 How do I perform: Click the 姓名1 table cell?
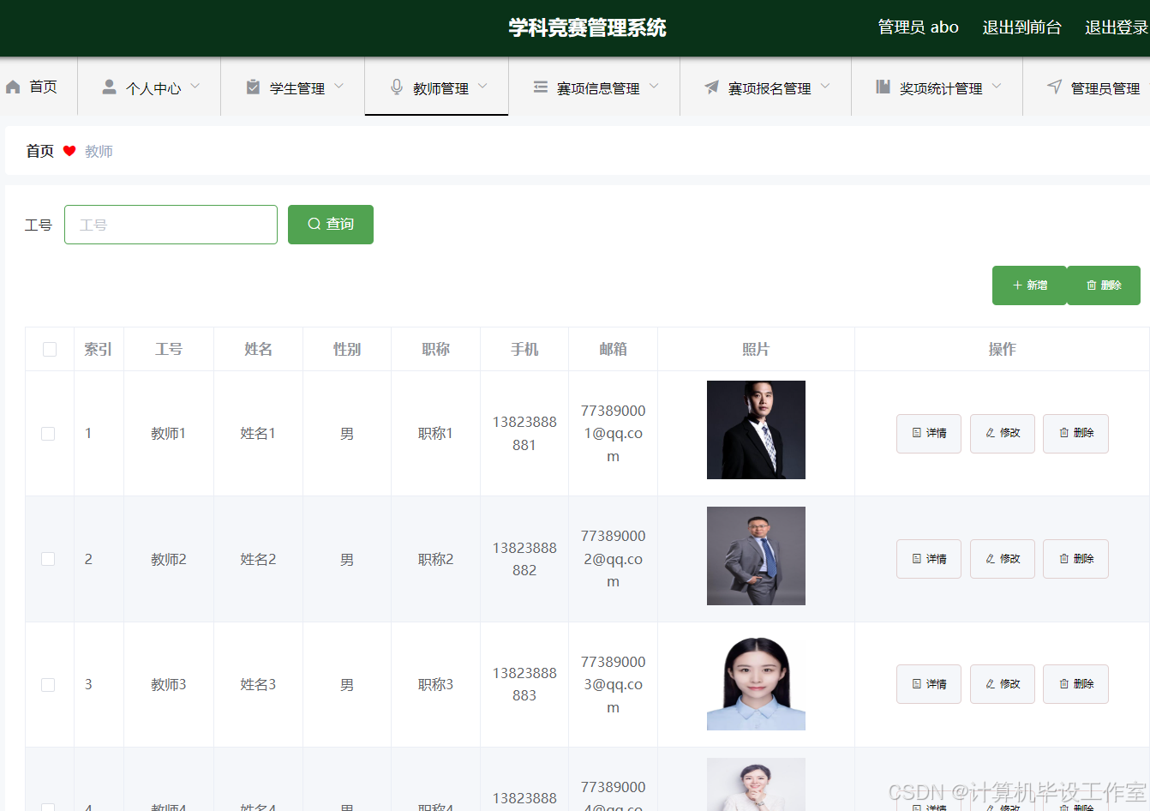click(x=258, y=434)
